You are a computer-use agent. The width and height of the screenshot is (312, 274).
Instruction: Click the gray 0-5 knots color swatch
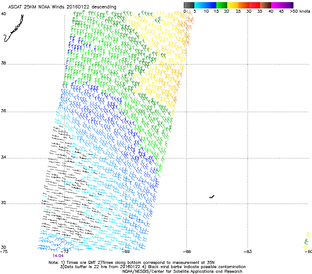189,5
